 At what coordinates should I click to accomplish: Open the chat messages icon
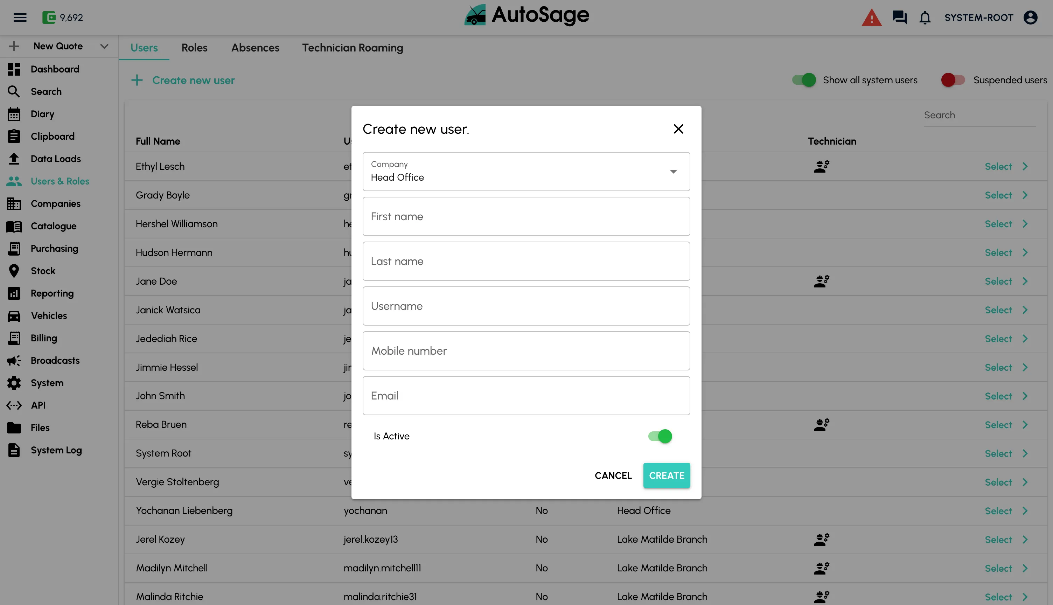tap(899, 18)
